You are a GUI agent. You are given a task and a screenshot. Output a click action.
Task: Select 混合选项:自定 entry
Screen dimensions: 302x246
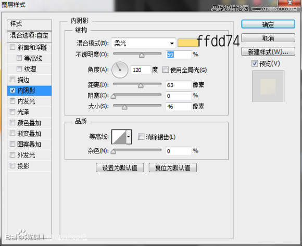pos(30,36)
